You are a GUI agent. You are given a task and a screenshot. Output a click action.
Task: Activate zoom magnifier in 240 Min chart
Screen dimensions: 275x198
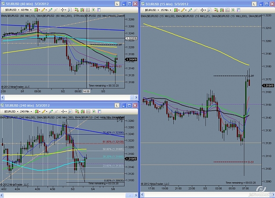tap(70, 111)
